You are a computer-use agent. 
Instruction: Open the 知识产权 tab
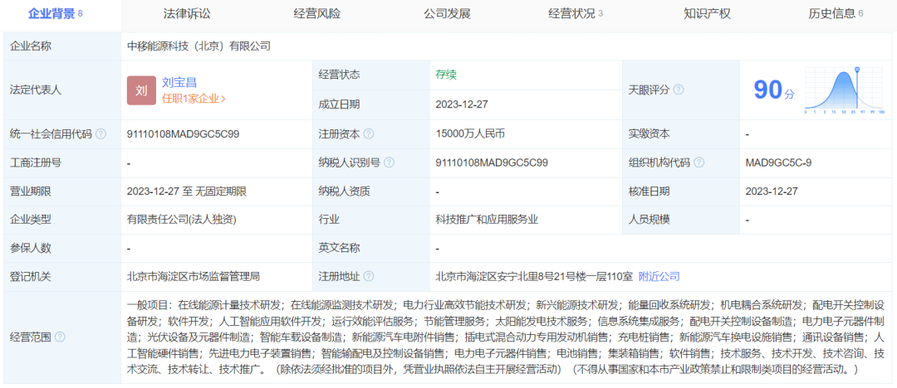click(707, 14)
